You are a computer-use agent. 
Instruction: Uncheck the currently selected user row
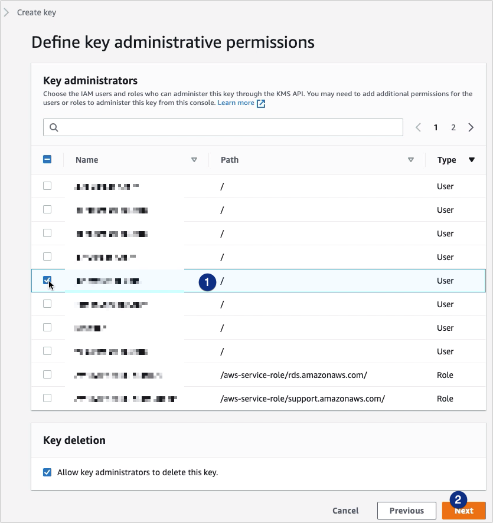pos(47,280)
